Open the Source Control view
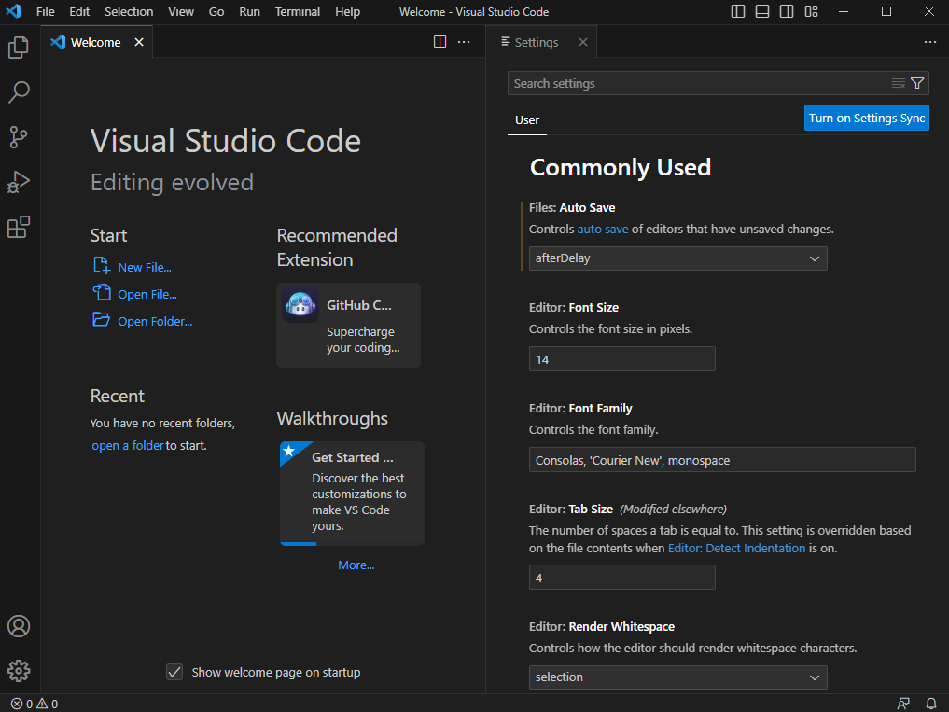 pyautogui.click(x=19, y=137)
